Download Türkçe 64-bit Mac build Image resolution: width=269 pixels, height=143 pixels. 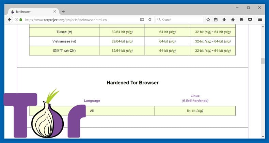163,32
